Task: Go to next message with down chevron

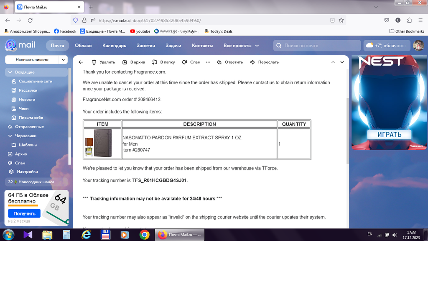Action: [x=342, y=62]
